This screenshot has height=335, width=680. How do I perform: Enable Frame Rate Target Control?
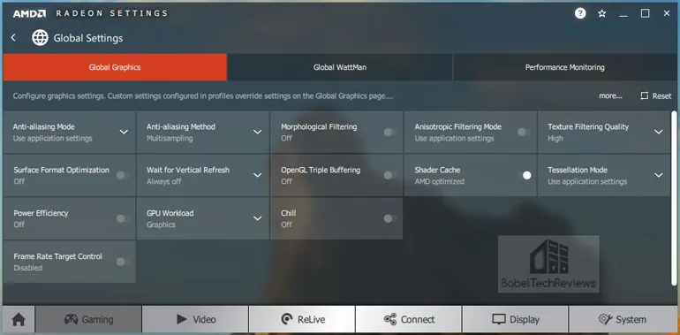tap(122, 262)
